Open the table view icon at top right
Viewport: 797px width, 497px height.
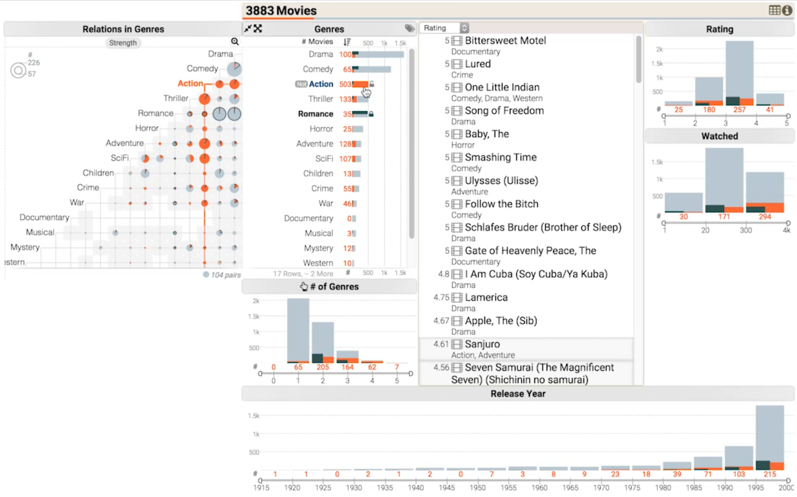(774, 10)
